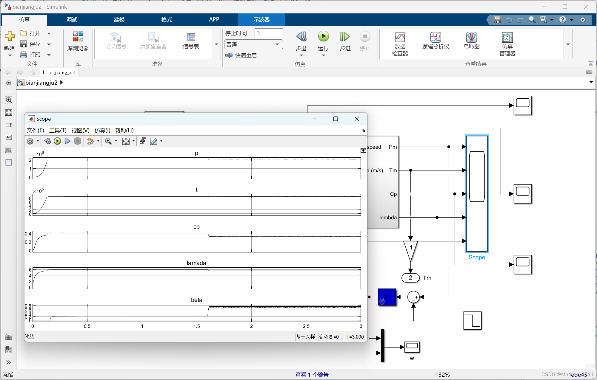Click Scope highlight Simulink block icon
Viewport: 597px width, 380px height.
(90, 141)
